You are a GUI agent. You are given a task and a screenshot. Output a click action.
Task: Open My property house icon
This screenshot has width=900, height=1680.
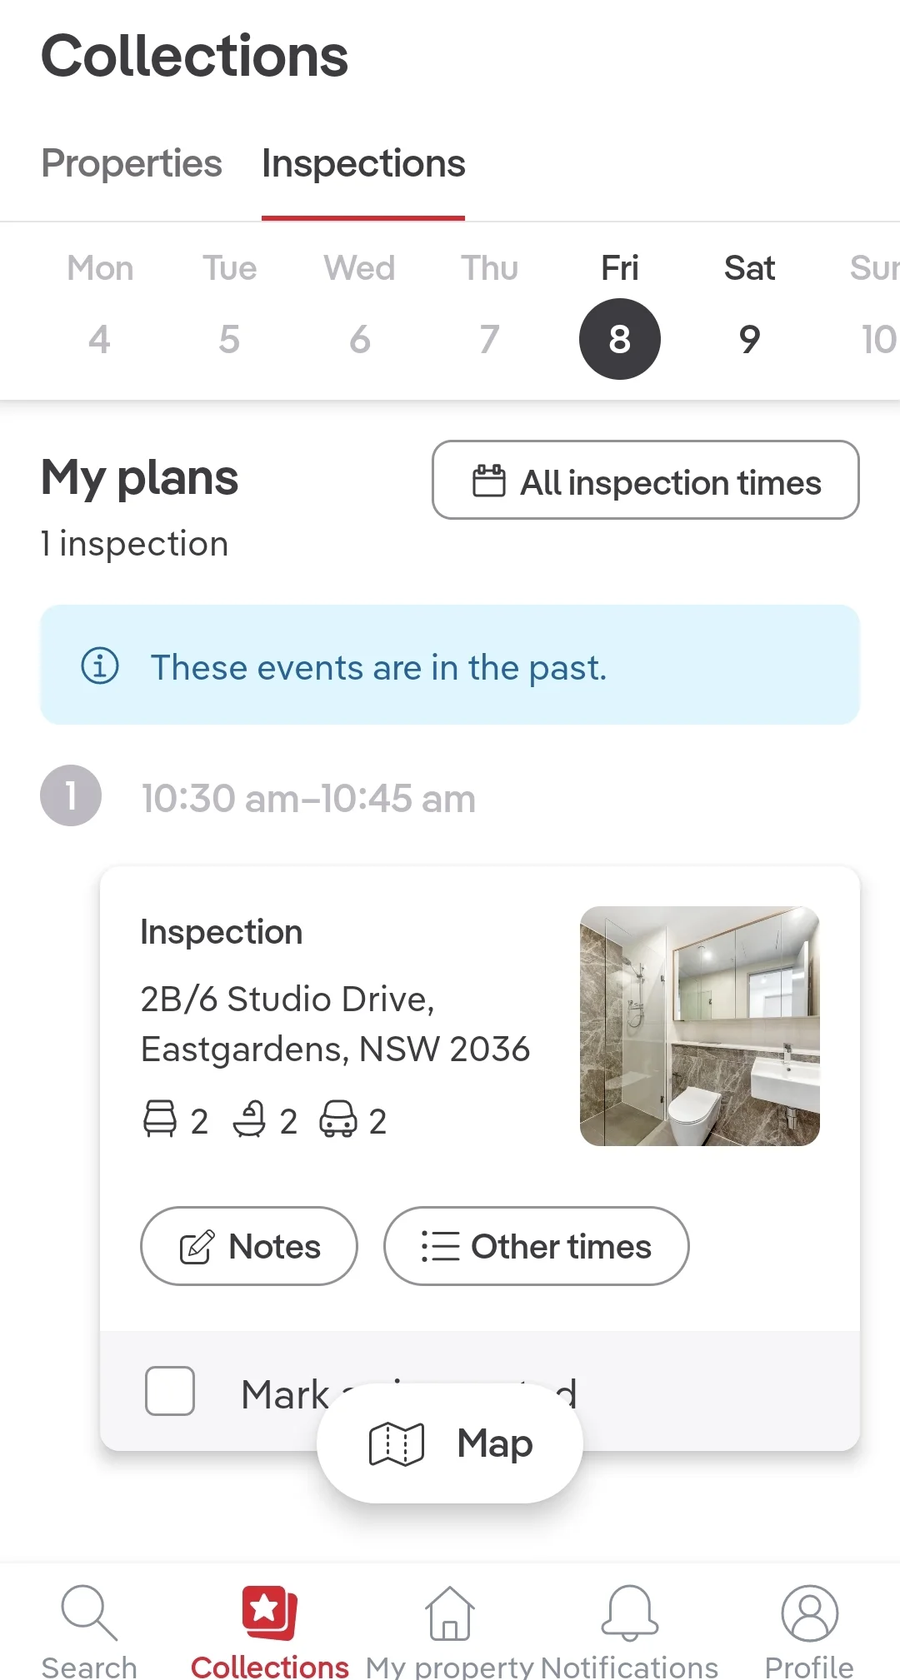point(450,1613)
